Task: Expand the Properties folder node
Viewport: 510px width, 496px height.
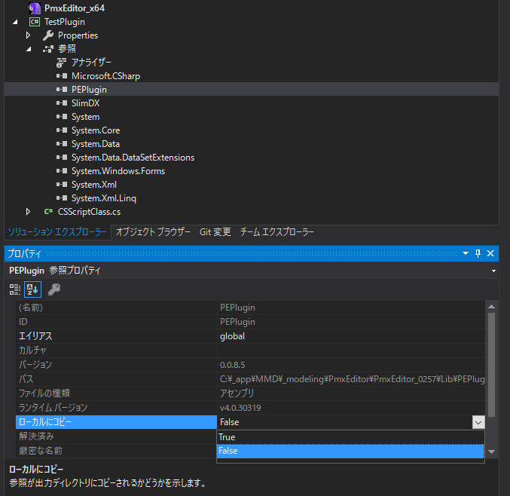Action: pos(29,35)
